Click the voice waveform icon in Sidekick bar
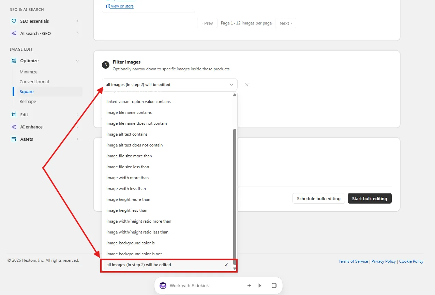This screenshot has height=295, width=435. click(x=259, y=285)
